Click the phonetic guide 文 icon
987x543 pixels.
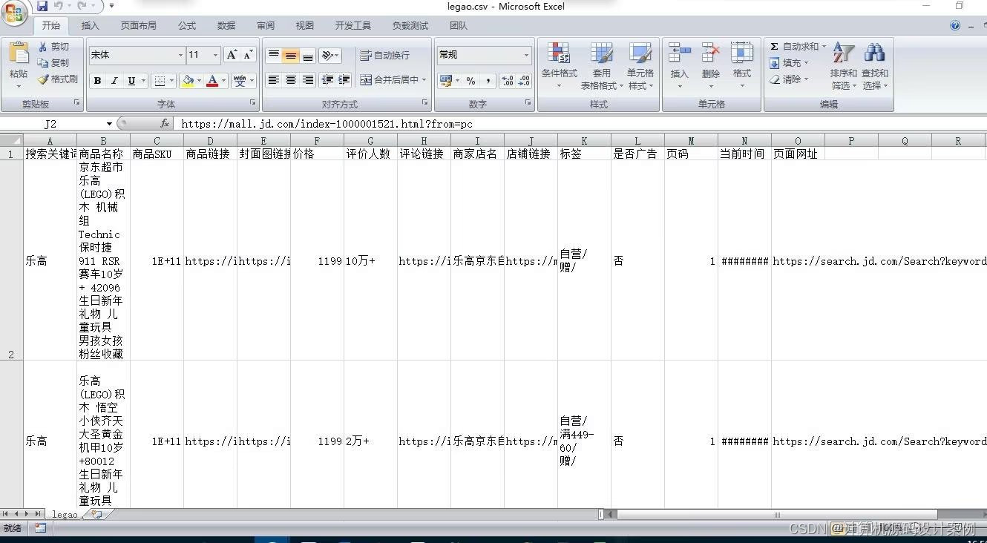pos(240,81)
